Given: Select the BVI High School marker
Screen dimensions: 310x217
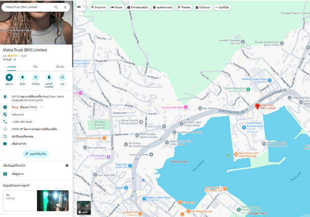Looking at the screenshot, I should click(85, 147).
